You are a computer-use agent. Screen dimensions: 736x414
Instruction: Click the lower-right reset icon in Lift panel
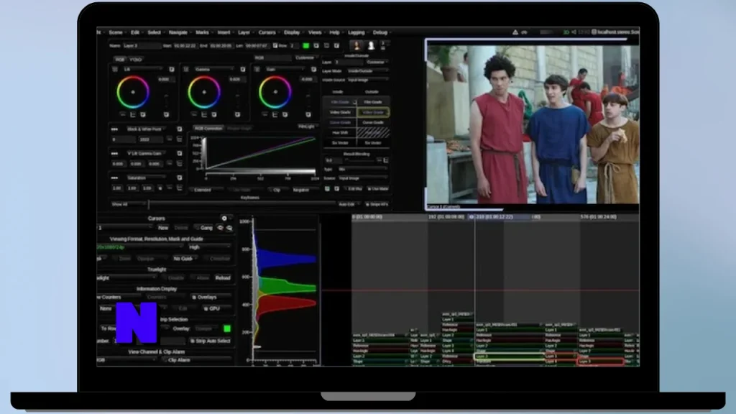pos(166,114)
